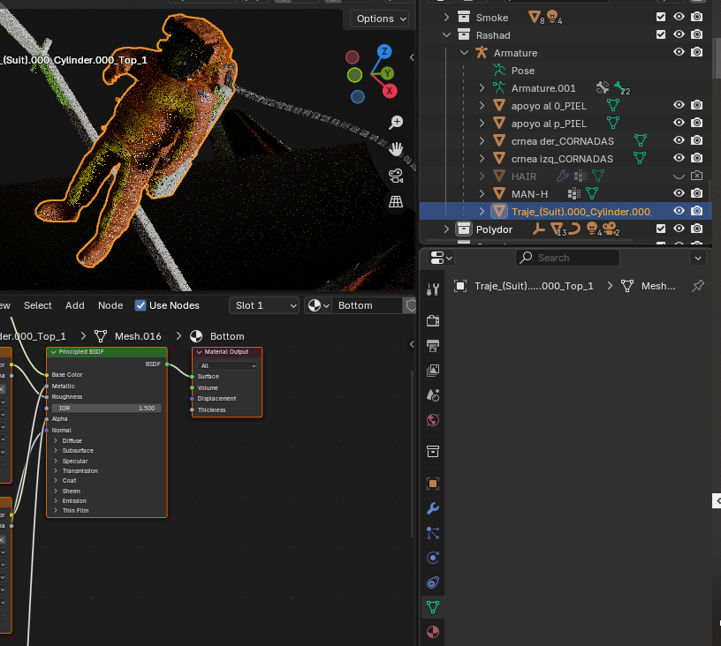Click the green Y axis gizmo
The image size is (721, 646).
coord(387,73)
